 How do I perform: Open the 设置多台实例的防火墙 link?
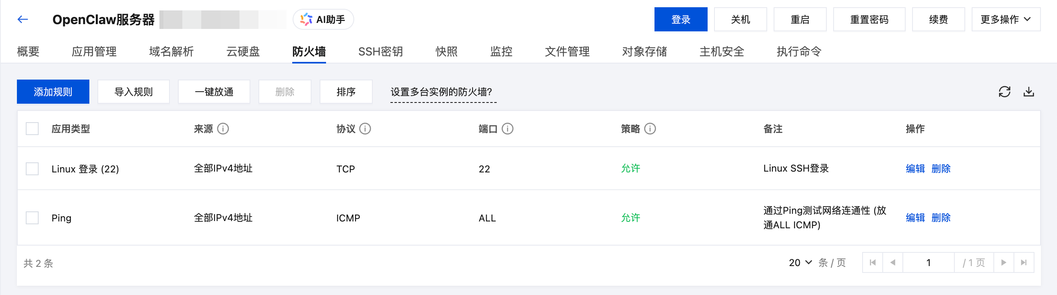tap(443, 92)
